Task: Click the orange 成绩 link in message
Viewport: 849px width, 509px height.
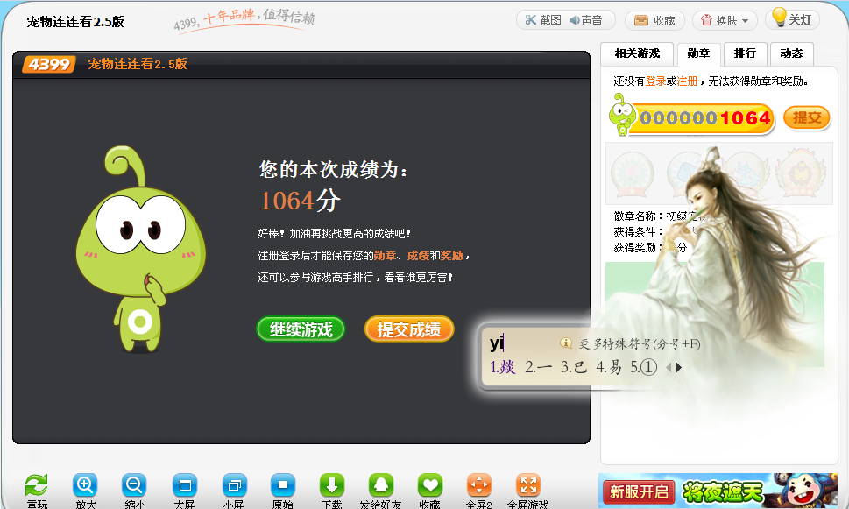Action: (x=419, y=256)
